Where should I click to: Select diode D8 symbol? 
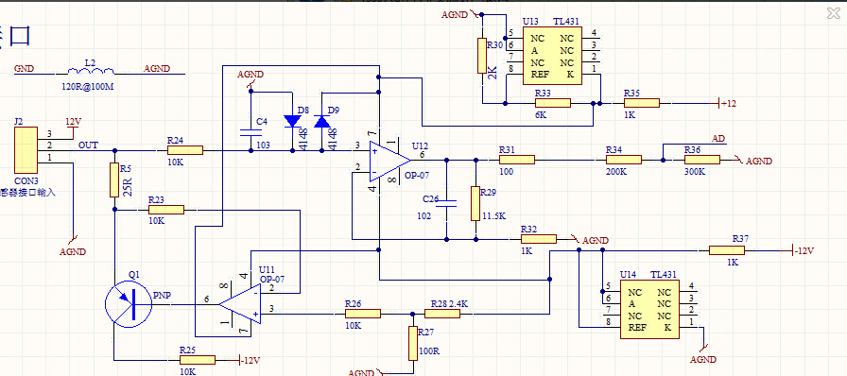coord(293,122)
